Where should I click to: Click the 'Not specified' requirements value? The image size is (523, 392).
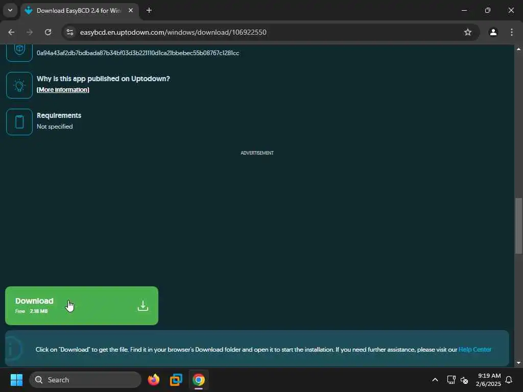[55, 127]
